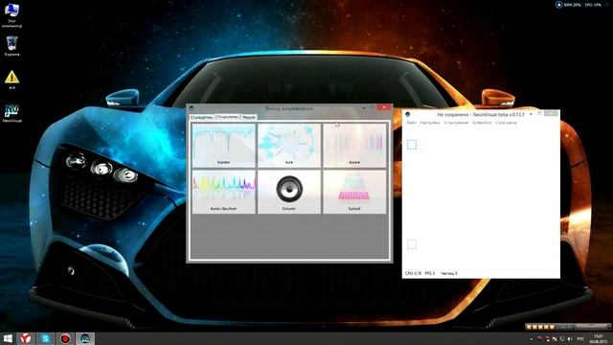
Task: Open the Настройки menu in NeonVisual
Action: pos(430,123)
